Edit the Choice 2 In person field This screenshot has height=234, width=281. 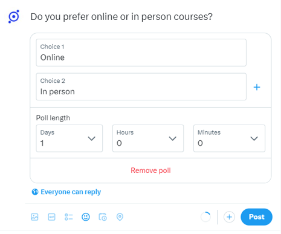point(141,86)
